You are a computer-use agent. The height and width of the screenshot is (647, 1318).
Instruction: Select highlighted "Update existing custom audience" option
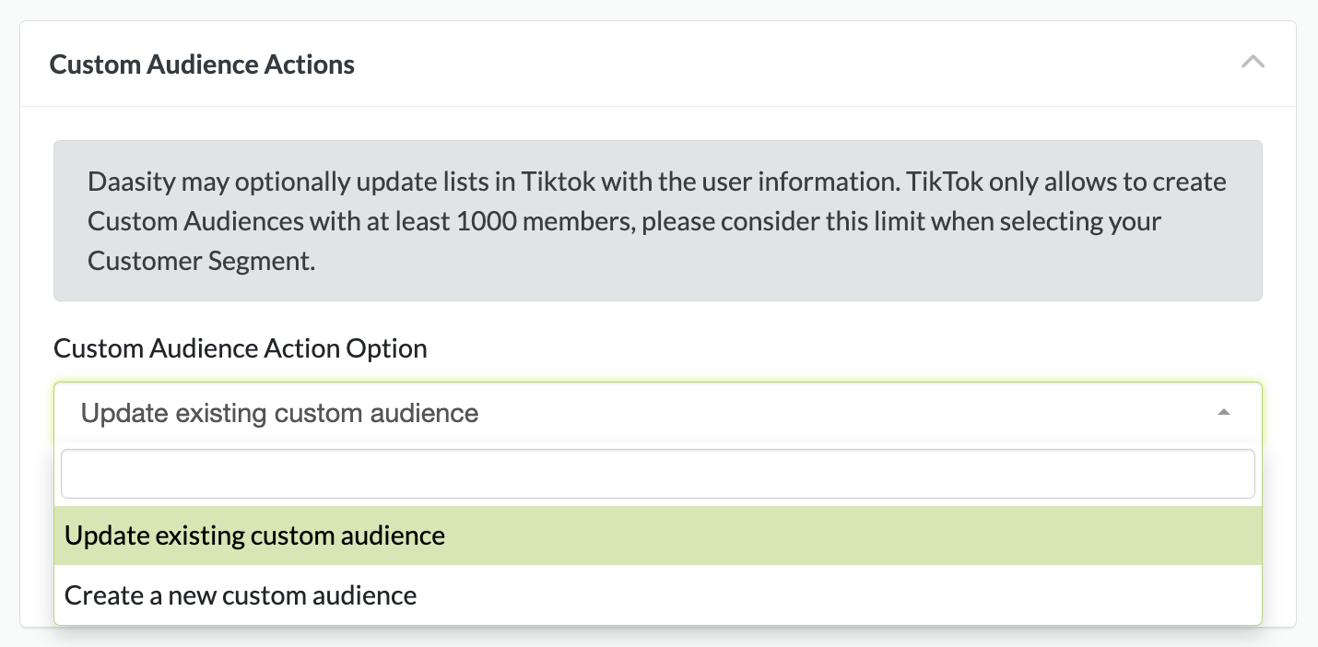pos(255,535)
